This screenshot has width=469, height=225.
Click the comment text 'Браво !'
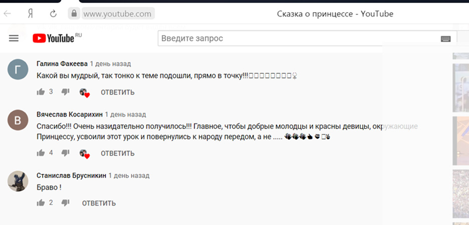click(x=49, y=187)
